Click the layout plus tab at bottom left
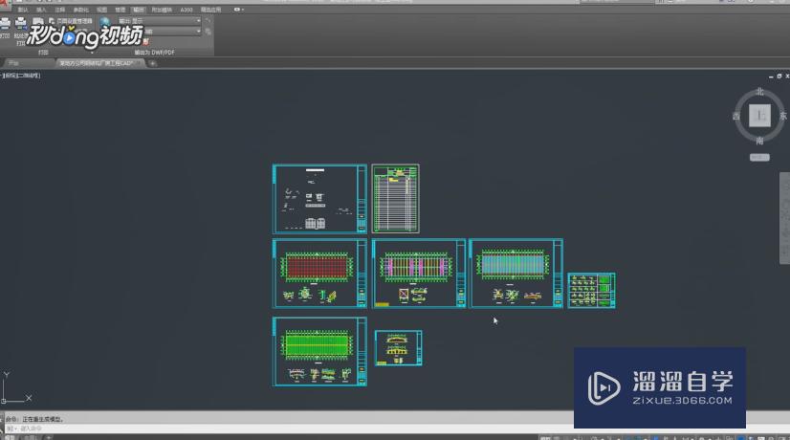790x440 pixels. [x=49, y=437]
